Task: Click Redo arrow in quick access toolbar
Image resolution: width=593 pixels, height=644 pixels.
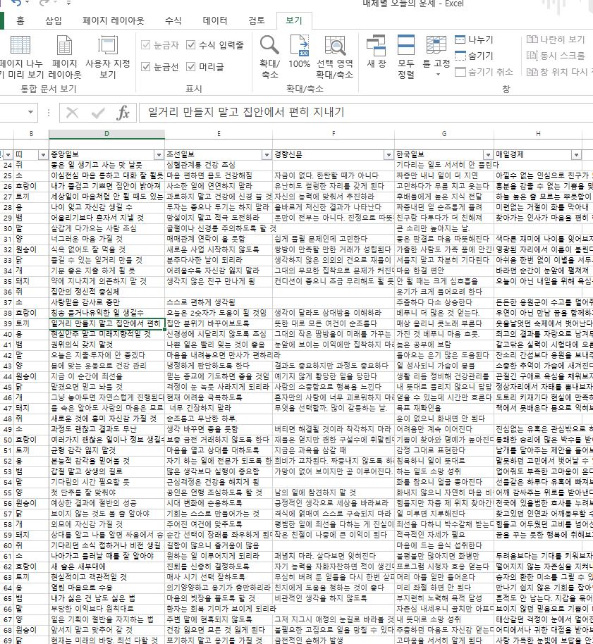Action: pyautogui.click(x=44, y=3)
